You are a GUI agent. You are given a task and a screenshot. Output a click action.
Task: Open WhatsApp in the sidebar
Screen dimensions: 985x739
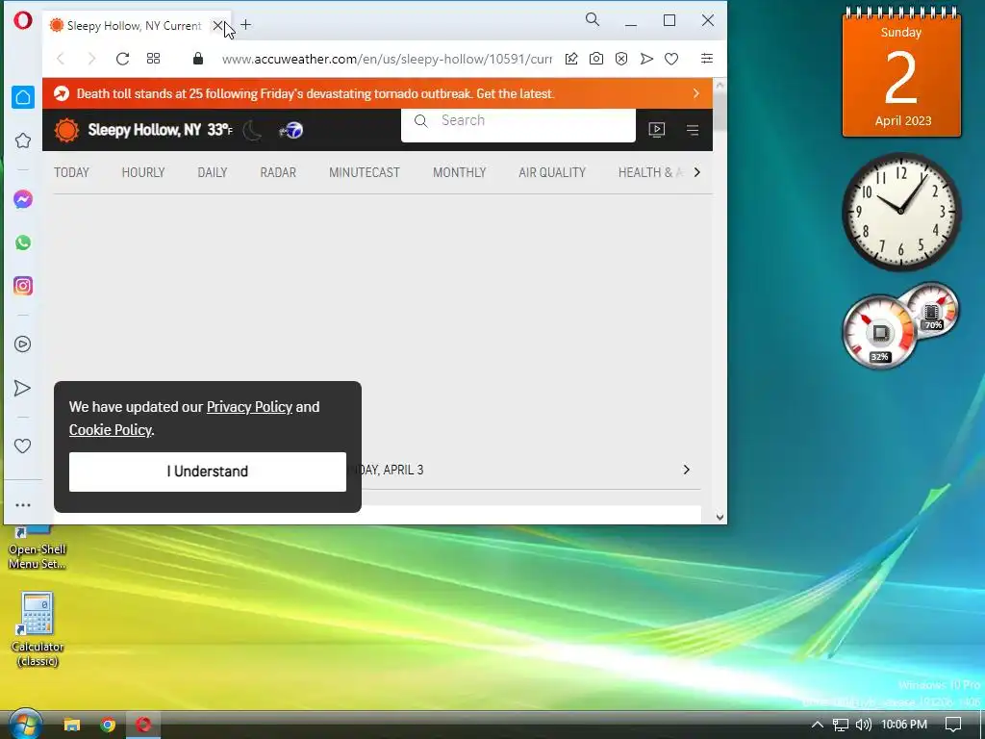[23, 242]
